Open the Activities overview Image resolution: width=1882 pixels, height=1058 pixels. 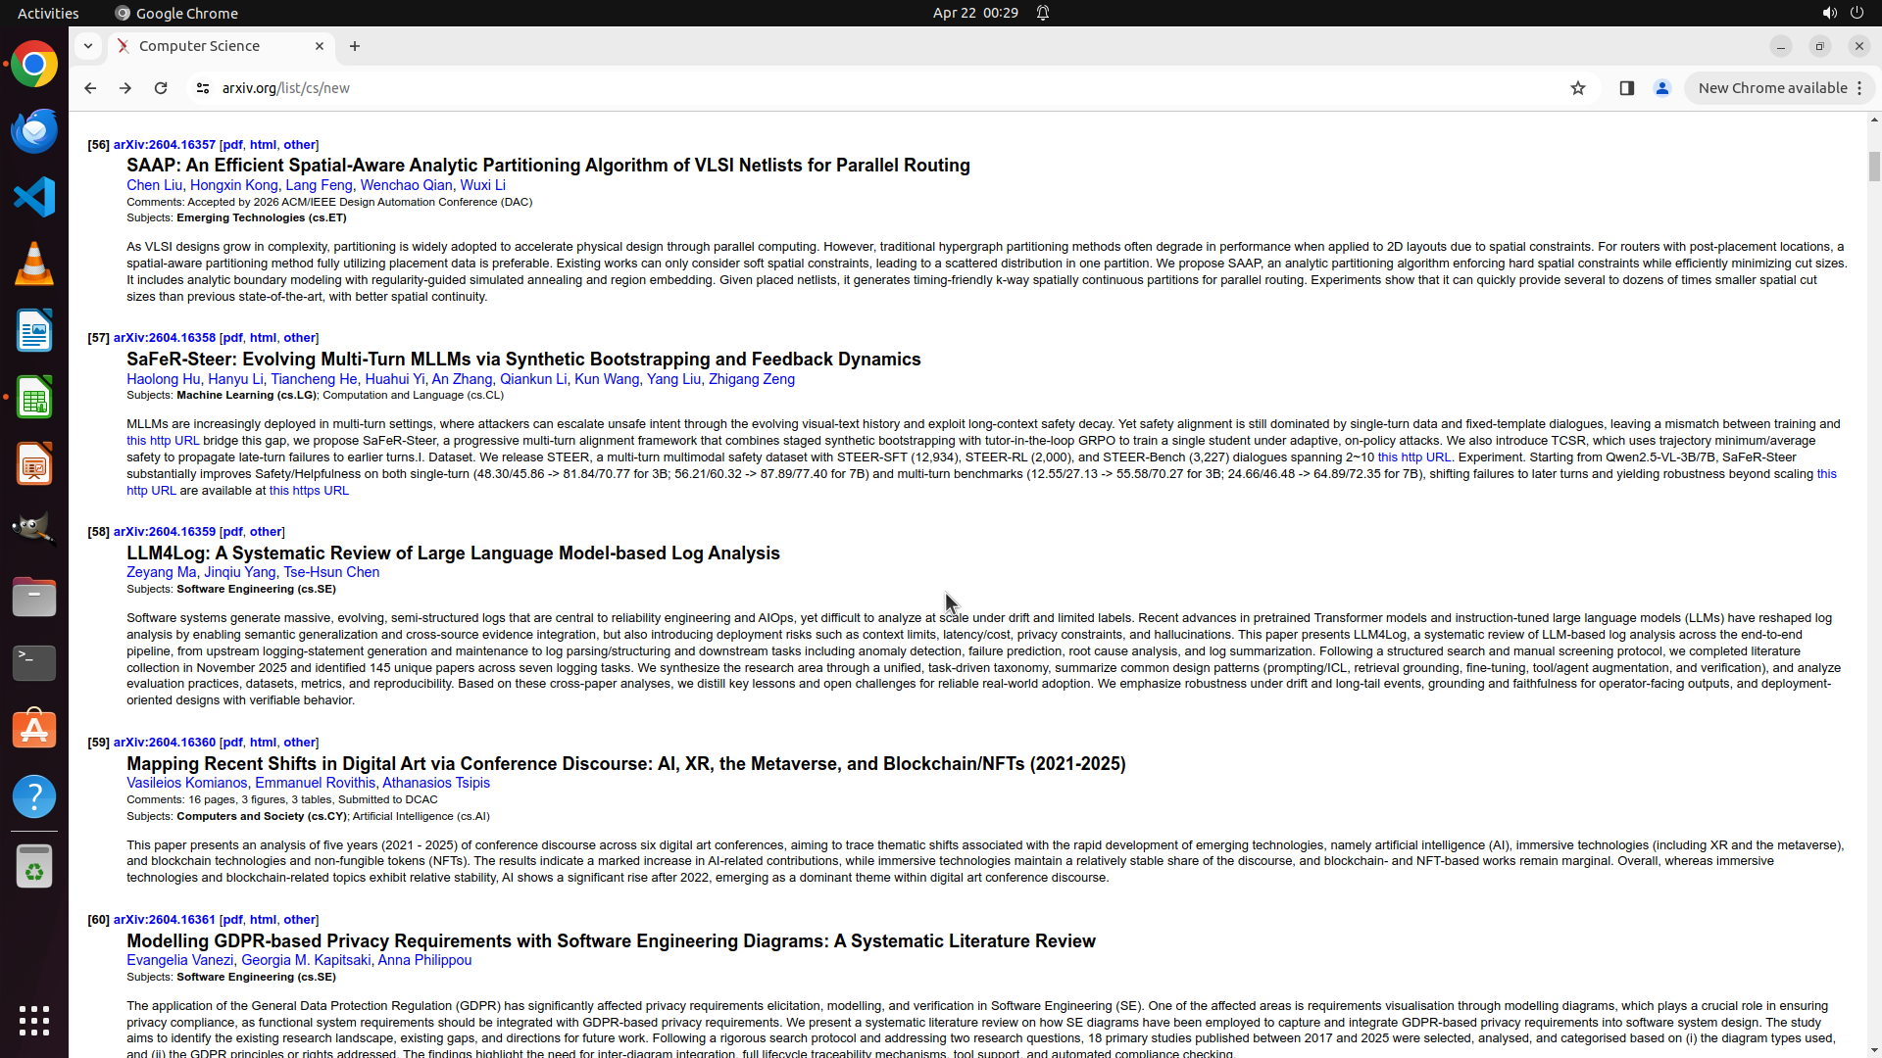[48, 13]
